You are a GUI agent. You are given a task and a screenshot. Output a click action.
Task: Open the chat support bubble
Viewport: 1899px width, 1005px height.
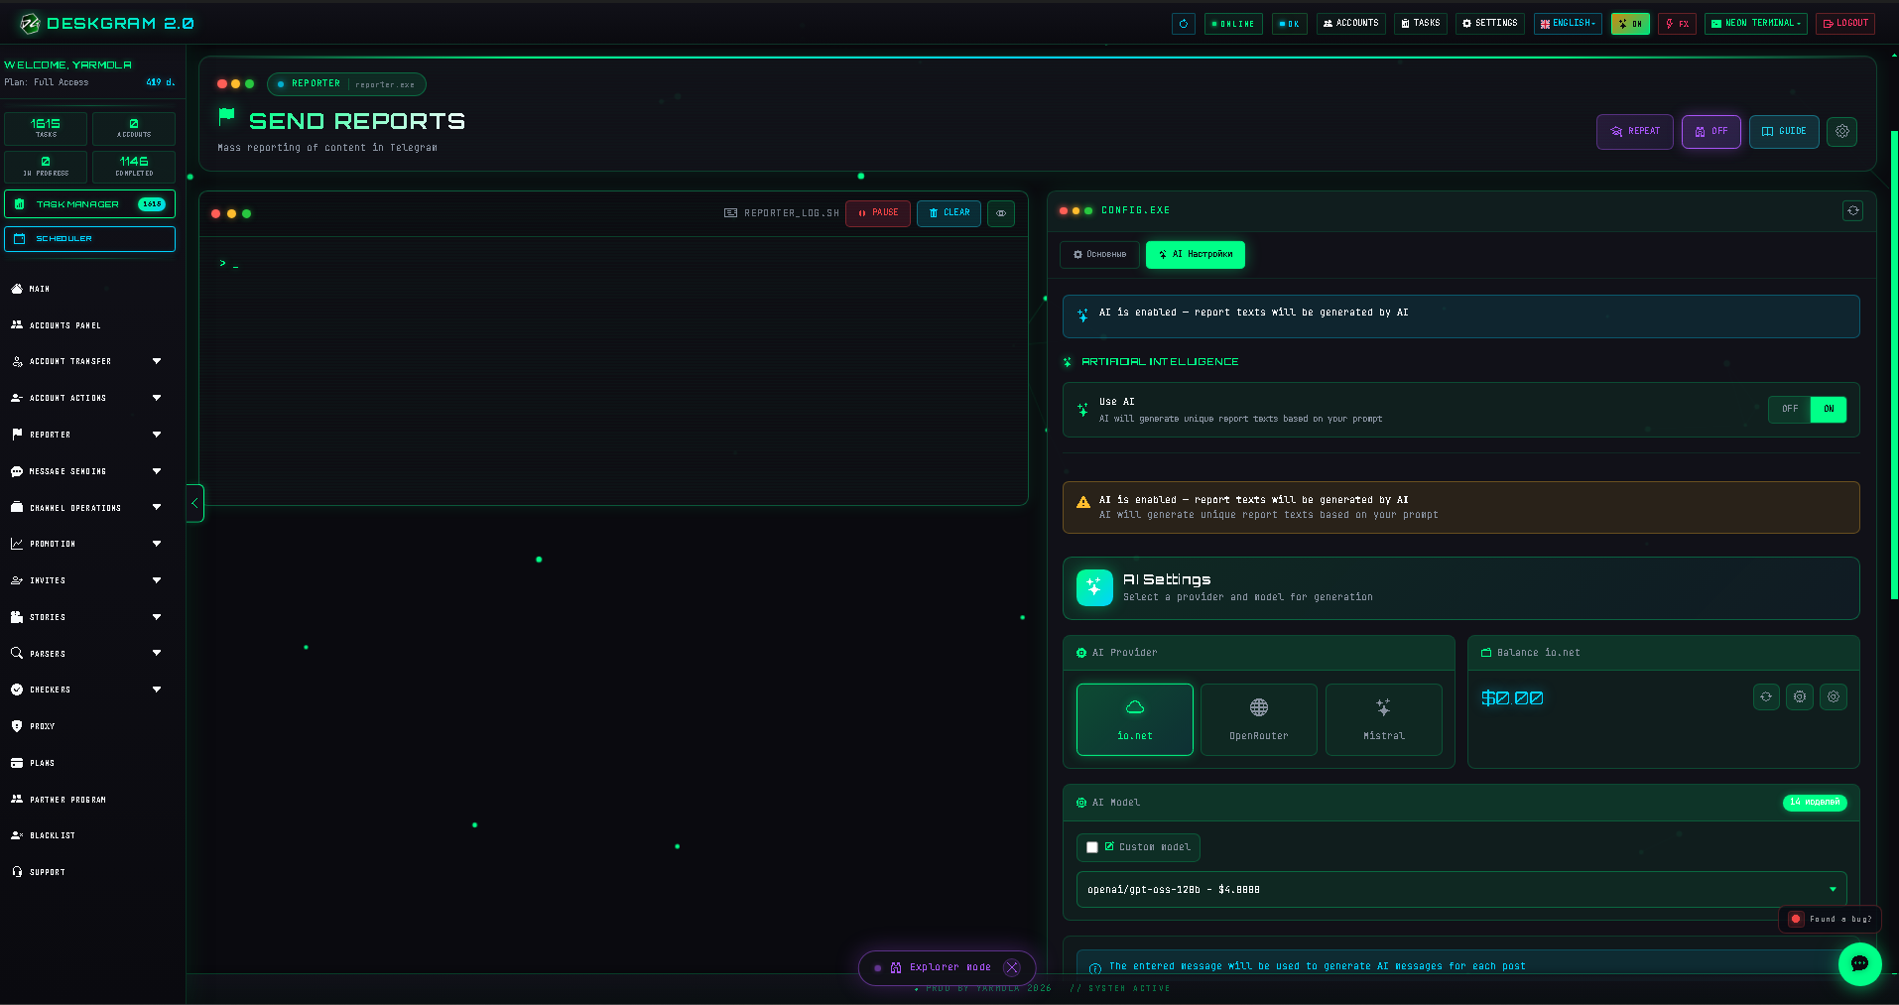pyautogui.click(x=1859, y=963)
